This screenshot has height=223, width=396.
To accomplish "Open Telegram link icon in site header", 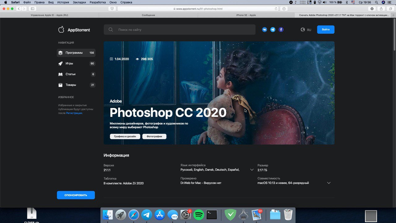I will click(x=273, y=30).
